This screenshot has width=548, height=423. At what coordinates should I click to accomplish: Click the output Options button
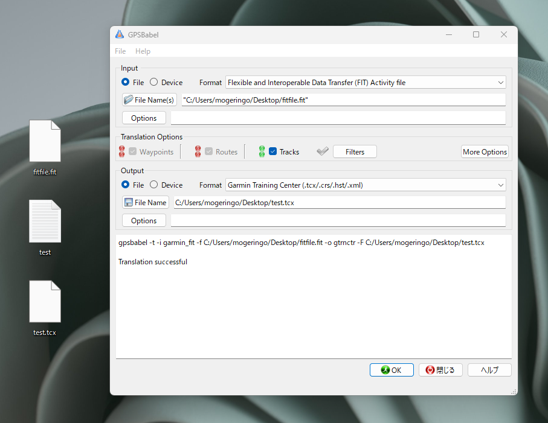click(x=144, y=221)
